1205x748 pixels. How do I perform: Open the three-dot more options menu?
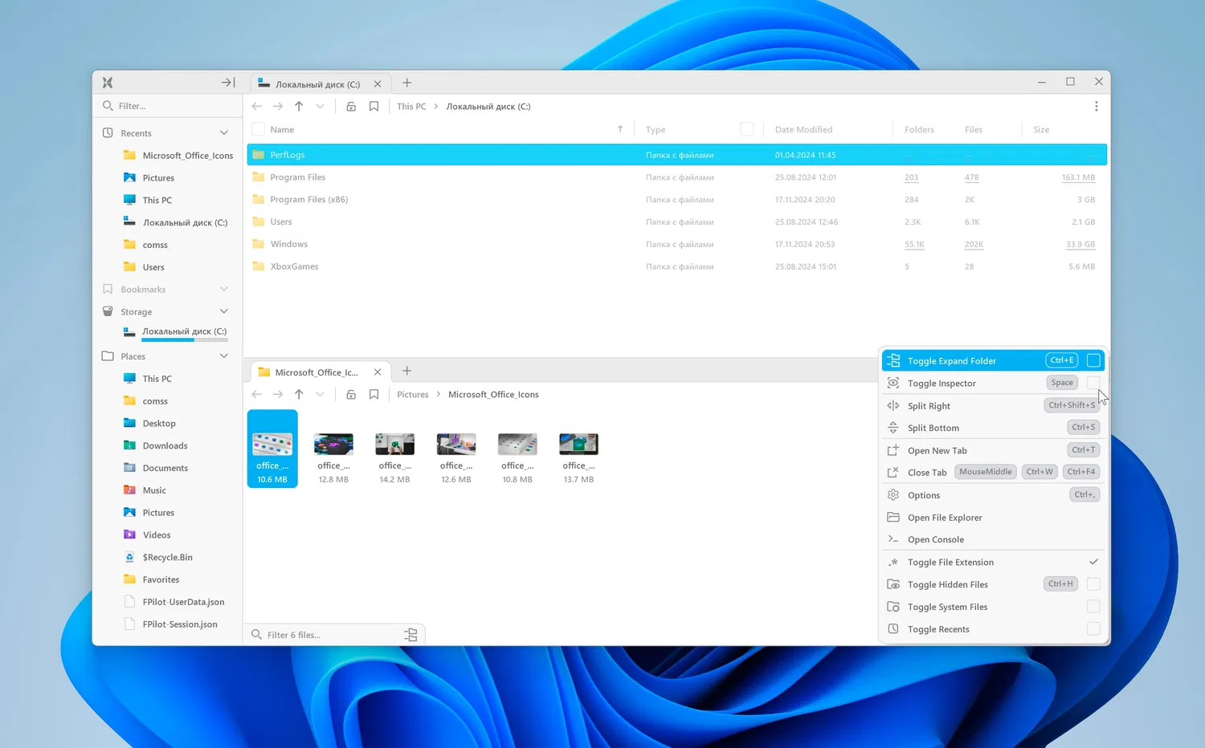pyautogui.click(x=1096, y=106)
